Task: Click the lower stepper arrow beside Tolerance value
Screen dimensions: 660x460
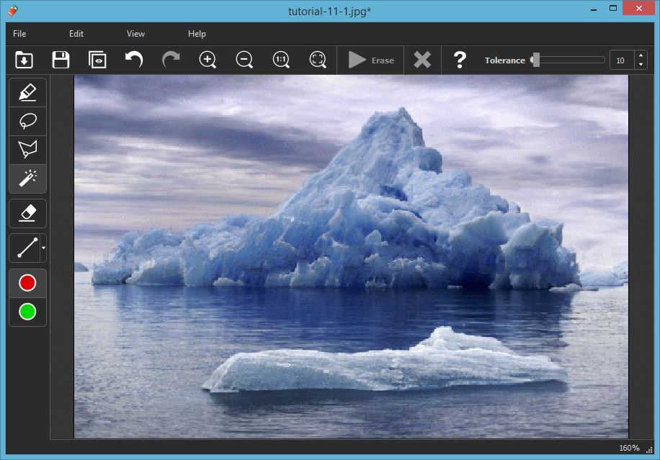Action: click(x=640, y=64)
